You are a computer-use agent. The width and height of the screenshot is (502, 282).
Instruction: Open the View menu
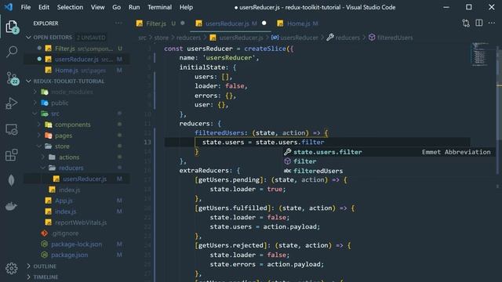point(97,7)
